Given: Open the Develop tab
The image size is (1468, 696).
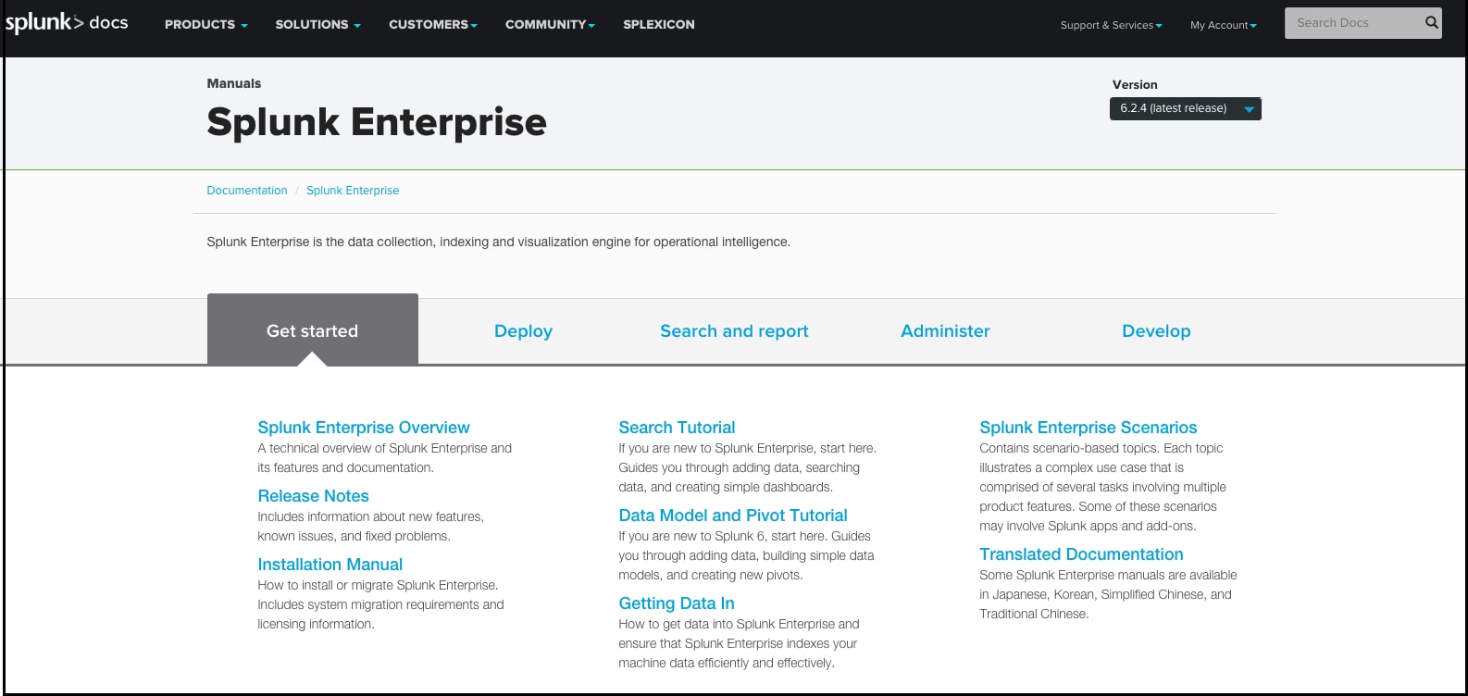Looking at the screenshot, I should coord(1156,331).
